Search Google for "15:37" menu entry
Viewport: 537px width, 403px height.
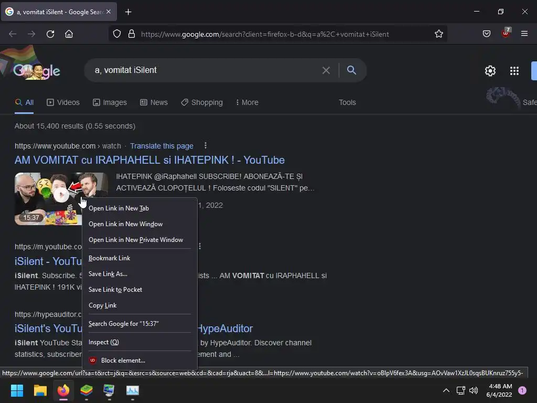coord(139,323)
